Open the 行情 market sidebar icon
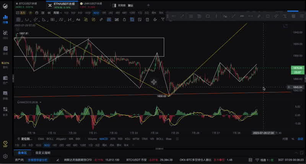The image size is (306, 164). click(x=5, y=19)
